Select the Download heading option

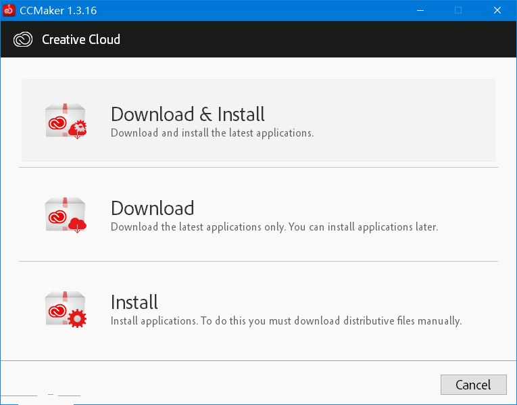pyautogui.click(x=152, y=208)
